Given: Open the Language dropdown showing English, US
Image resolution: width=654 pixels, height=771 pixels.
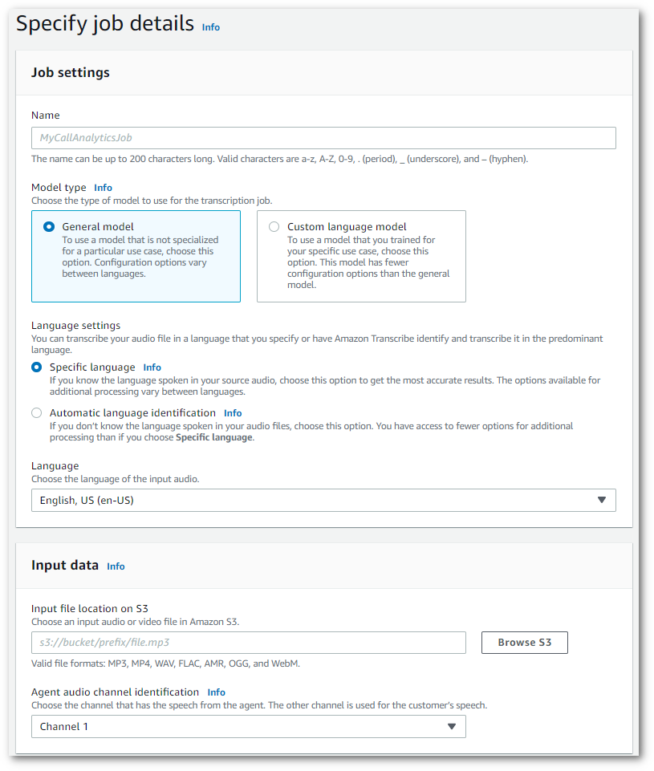Looking at the screenshot, I should click(x=324, y=500).
